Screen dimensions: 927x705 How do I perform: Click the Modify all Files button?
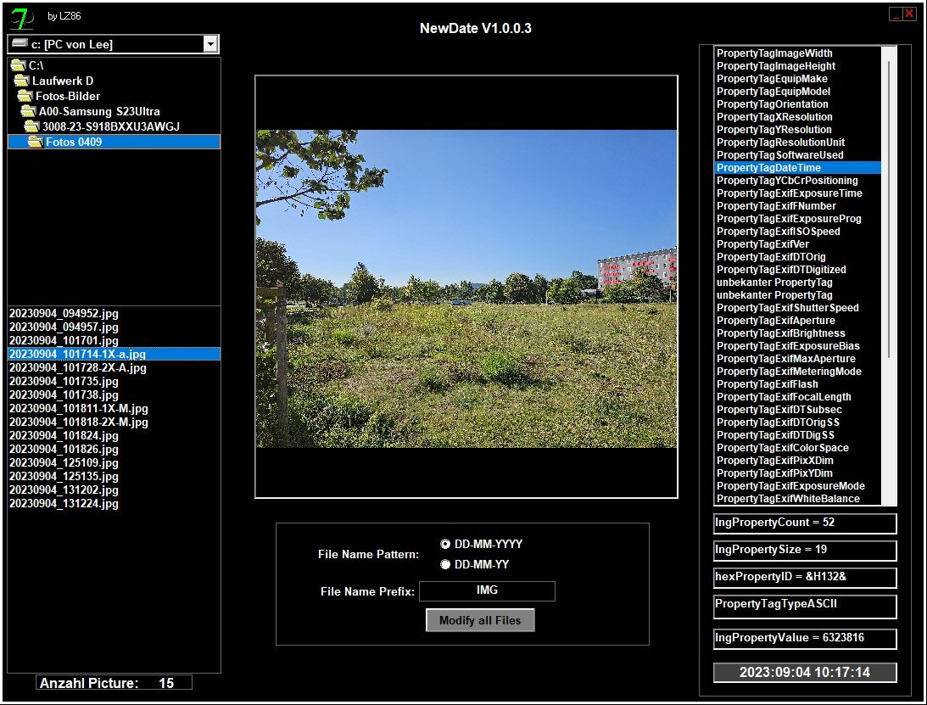coord(480,620)
